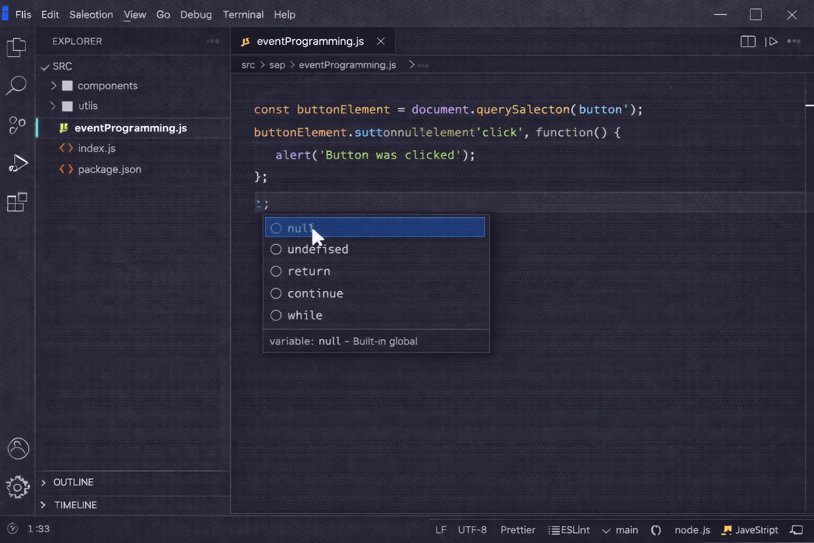Open the Extensions view
This screenshot has width=814, height=543.
coord(16,202)
